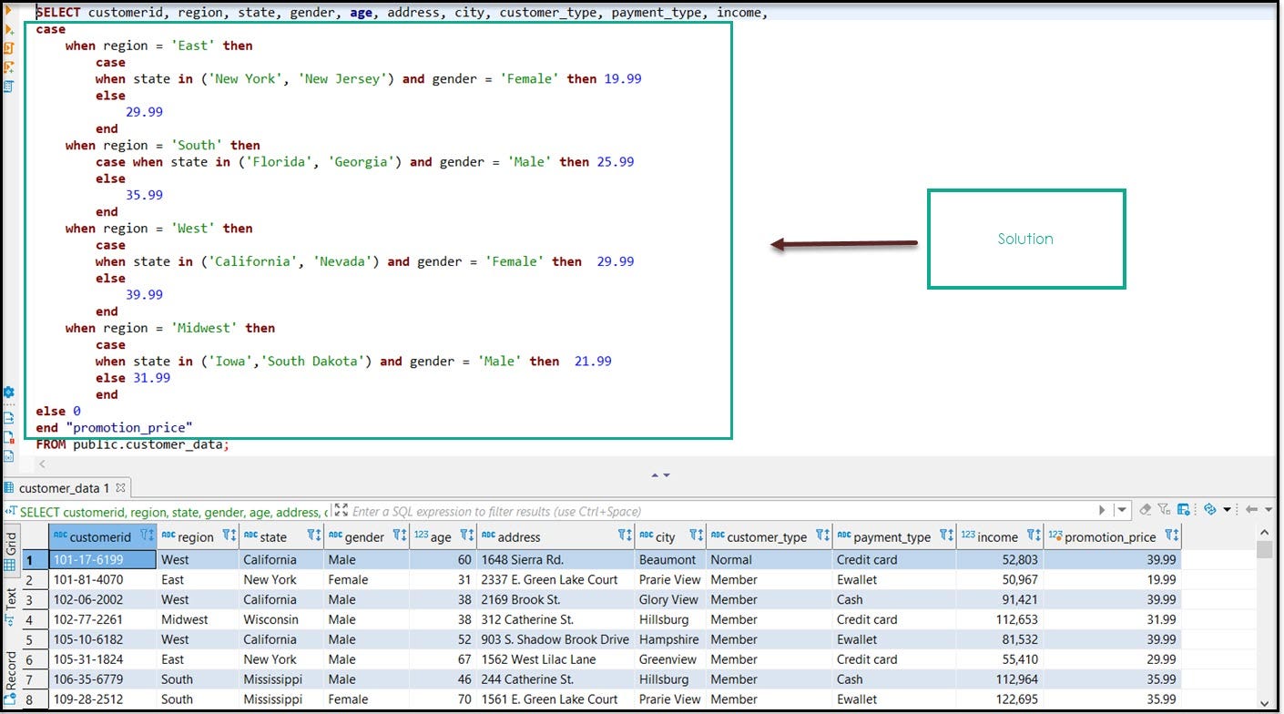Close the customer_data 1 tab
1284x714 pixels.
coord(120,487)
